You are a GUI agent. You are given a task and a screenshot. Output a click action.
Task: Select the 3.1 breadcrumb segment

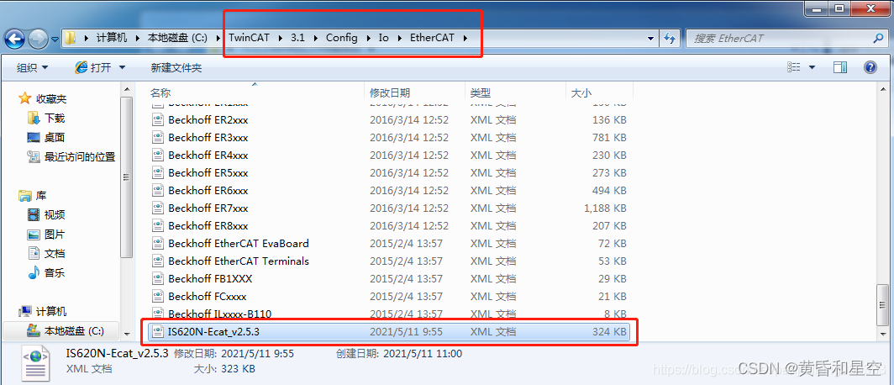point(297,38)
